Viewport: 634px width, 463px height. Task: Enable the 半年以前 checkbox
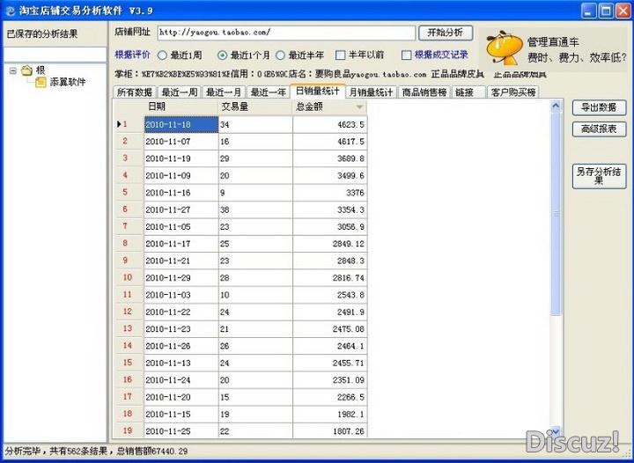point(341,55)
